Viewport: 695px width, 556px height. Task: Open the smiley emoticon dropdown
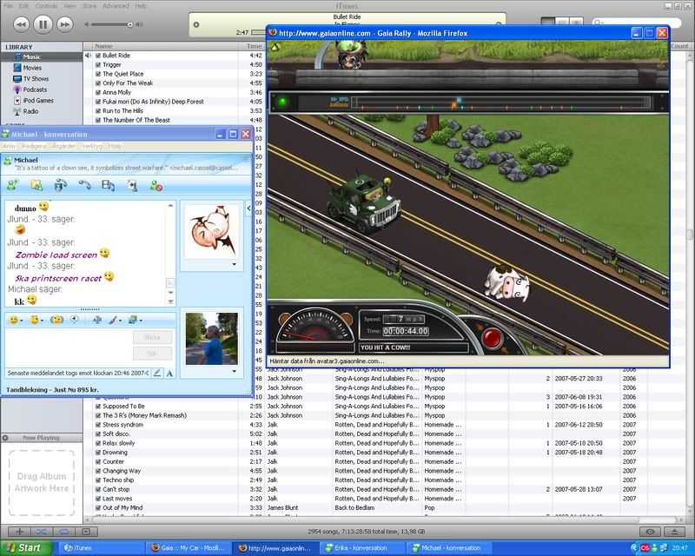click(21, 321)
